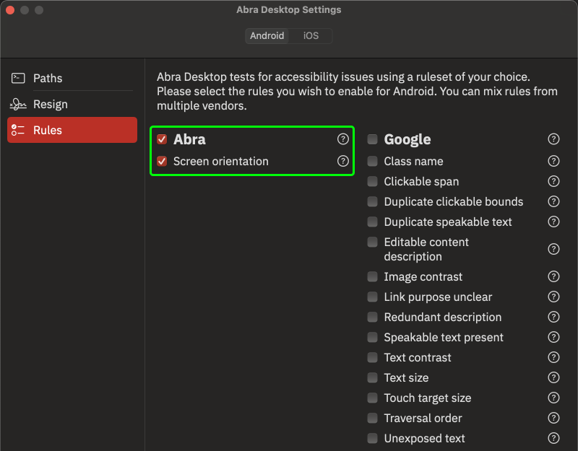Click the Rules checklist icon in sidebar
Viewport: 578px width, 451px height.
[18, 130]
